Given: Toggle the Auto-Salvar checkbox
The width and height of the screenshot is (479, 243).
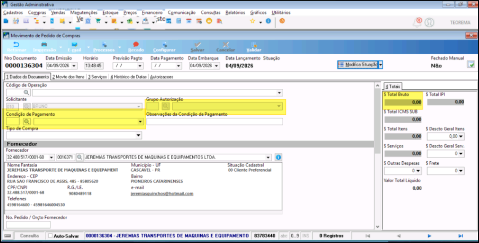Looking at the screenshot, I should (x=51, y=236).
